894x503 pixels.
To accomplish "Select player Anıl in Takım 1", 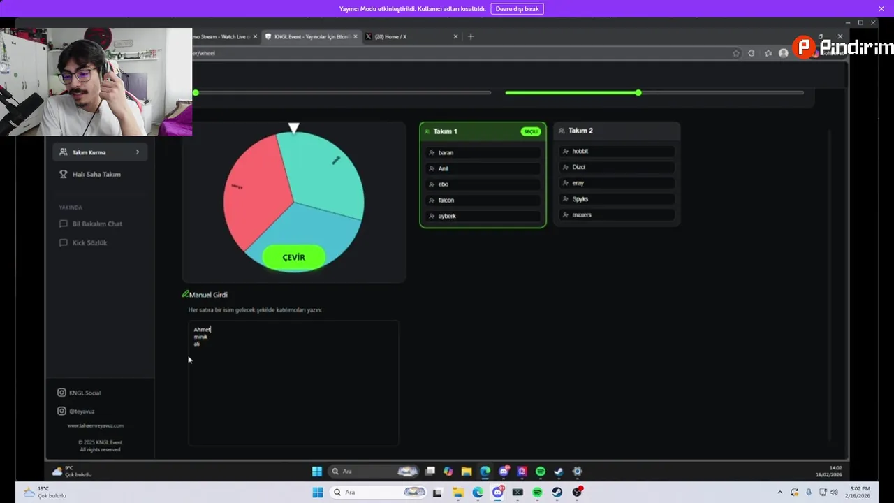I will [x=483, y=168].
